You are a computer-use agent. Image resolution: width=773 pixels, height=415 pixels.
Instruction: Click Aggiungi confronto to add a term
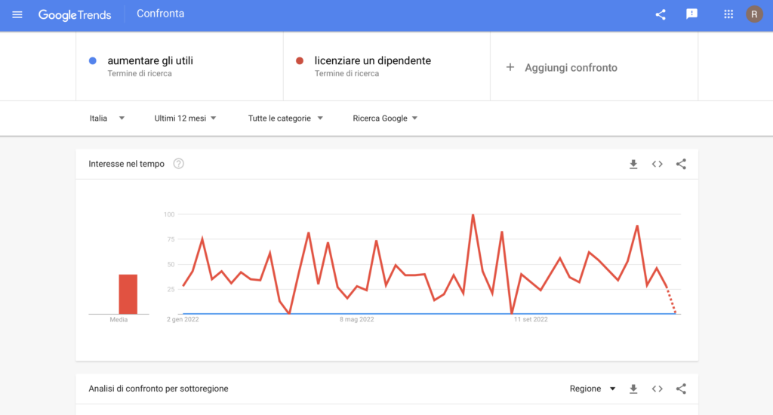pos(562,68)
